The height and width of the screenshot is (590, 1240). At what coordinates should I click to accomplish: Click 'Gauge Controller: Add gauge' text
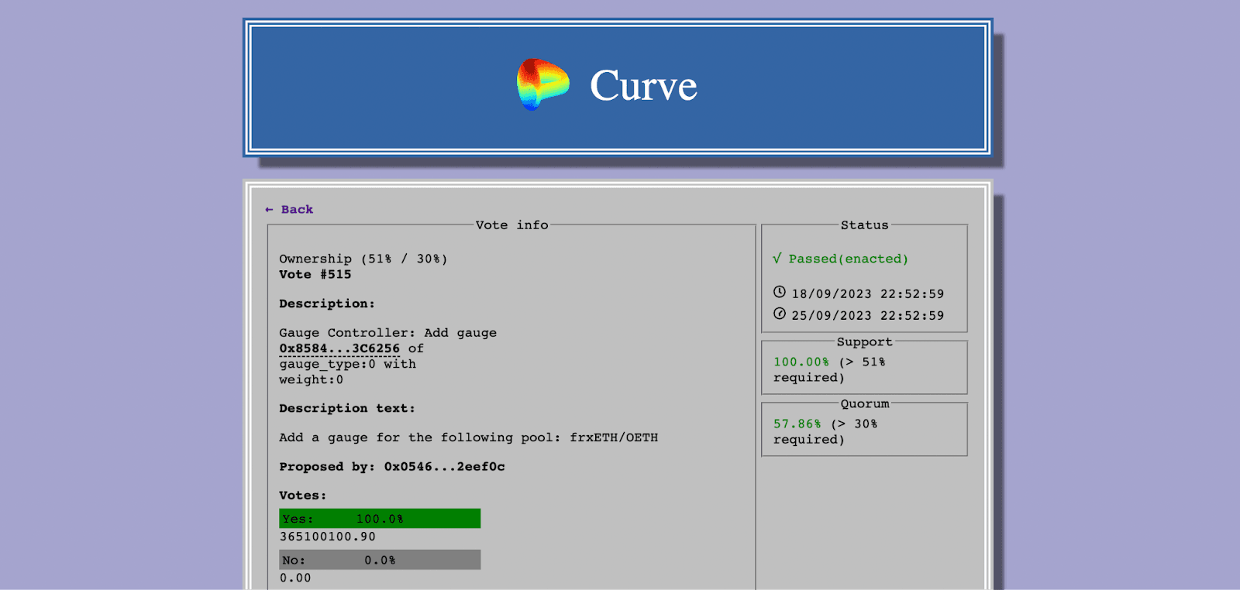click(388, 333)
